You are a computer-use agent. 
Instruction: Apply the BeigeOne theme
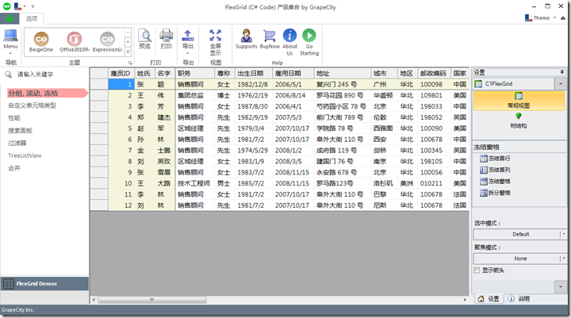40,42
